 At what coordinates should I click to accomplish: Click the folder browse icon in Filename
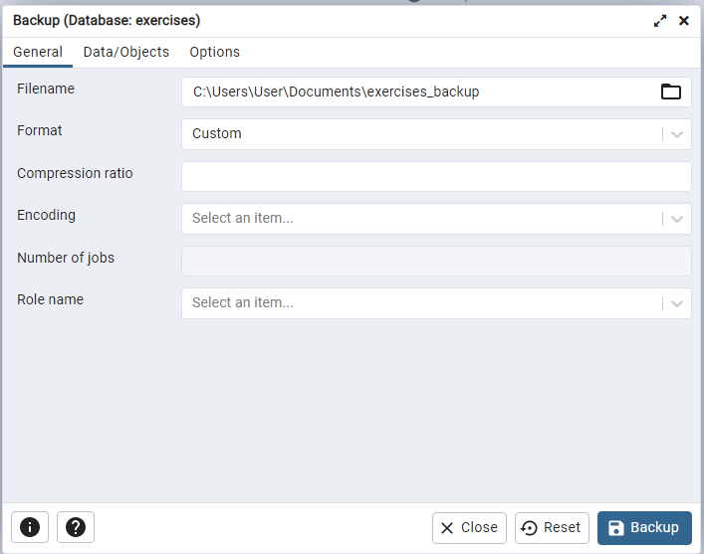coord(671,92)
